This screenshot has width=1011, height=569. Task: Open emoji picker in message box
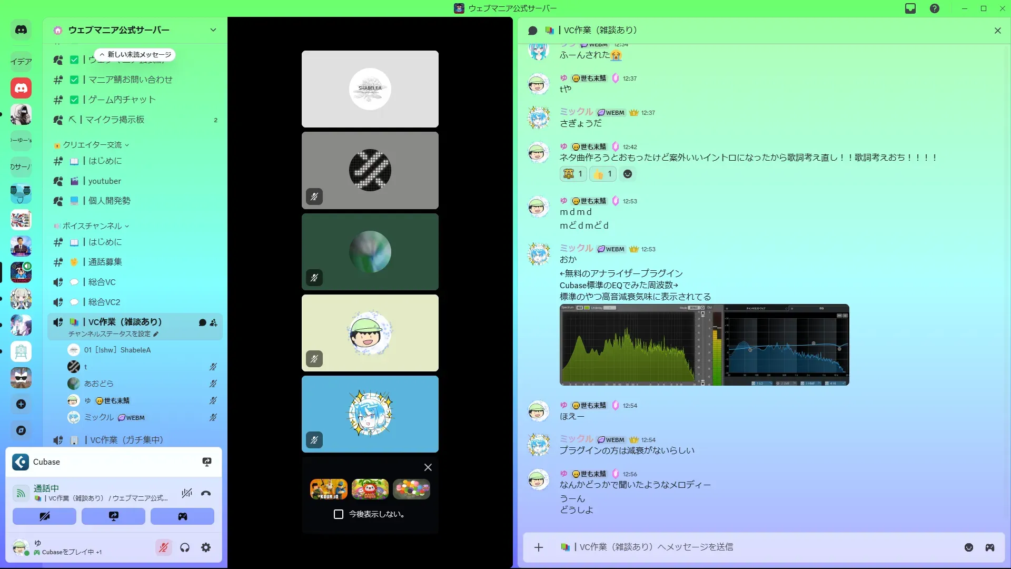968,547
